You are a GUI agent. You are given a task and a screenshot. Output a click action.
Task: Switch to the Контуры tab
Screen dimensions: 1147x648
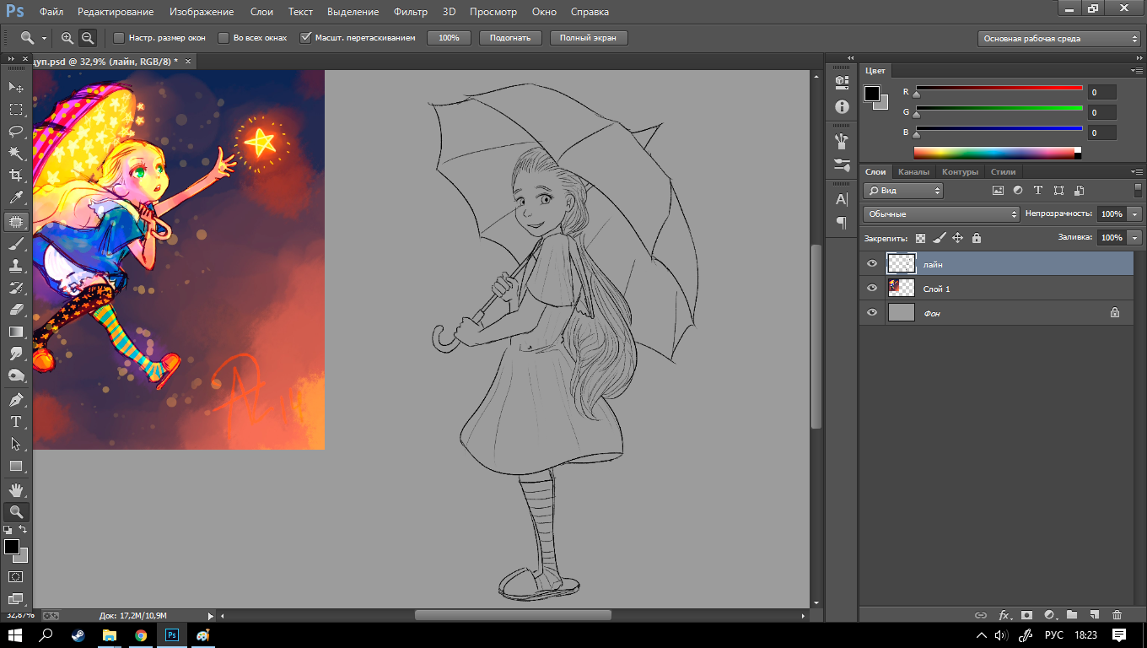click(x=960, y=171)
